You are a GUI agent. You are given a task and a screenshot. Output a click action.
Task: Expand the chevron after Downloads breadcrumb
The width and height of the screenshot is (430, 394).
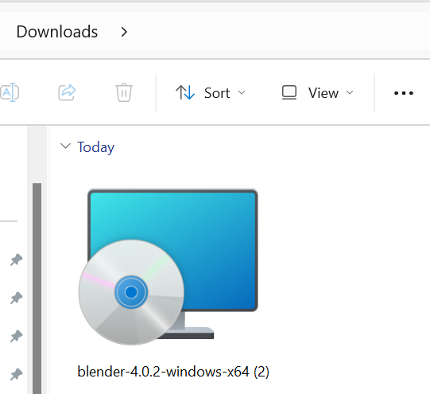(x=124, y=32)
